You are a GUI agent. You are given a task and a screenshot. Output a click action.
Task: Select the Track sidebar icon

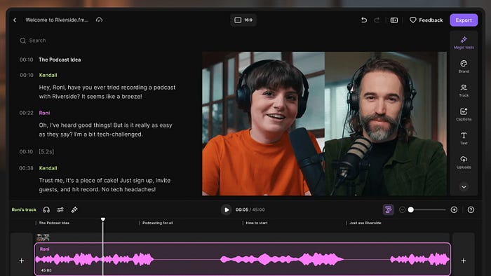click(x=464, y=90)
